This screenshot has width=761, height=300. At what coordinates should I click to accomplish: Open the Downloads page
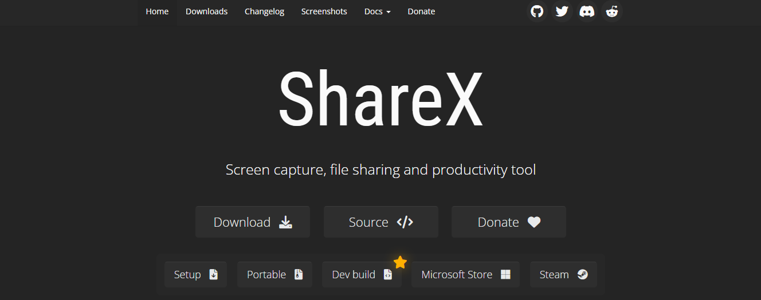pos(206,11)
